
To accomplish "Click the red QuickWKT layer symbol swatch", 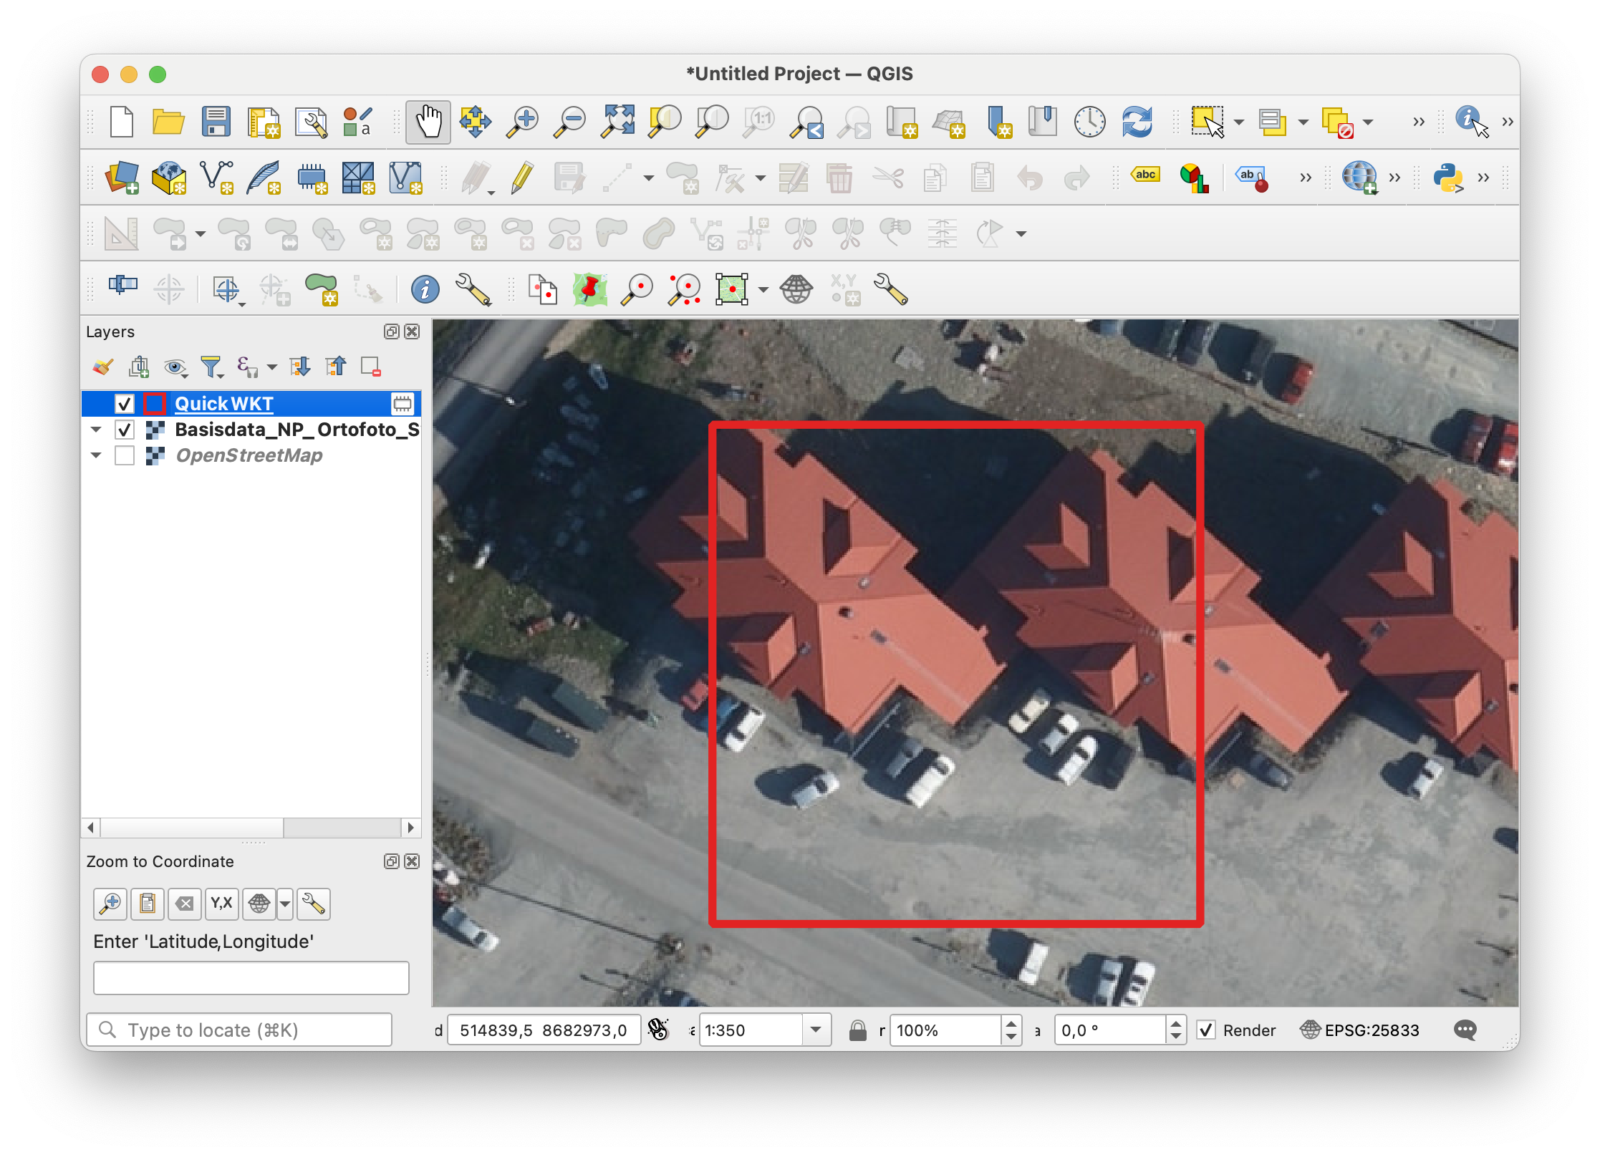I will pyautogui.click(x=155, y=404).
